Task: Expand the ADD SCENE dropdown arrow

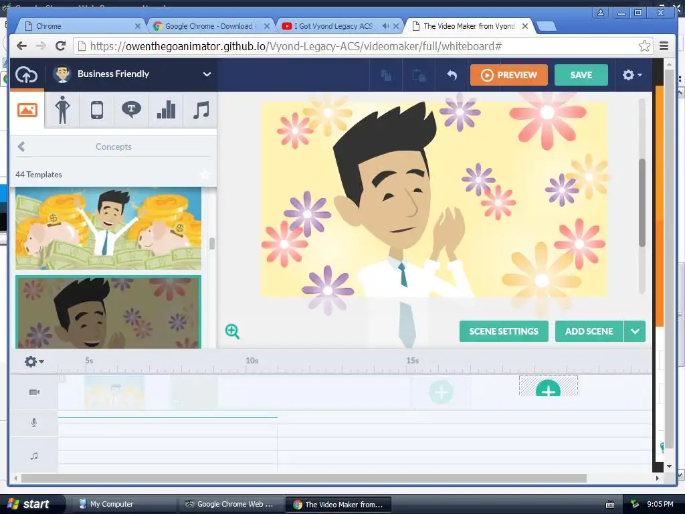Action: click(635, 331)
